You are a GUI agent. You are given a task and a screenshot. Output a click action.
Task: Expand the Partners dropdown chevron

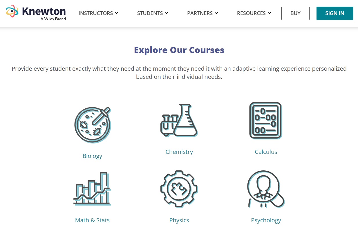pyautogui.click(x=216, y=13)
